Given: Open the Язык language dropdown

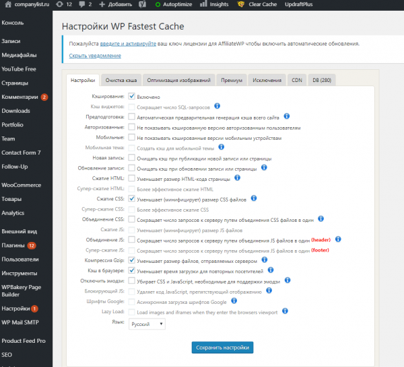Looking at the screenshot, I should (147, 324).
